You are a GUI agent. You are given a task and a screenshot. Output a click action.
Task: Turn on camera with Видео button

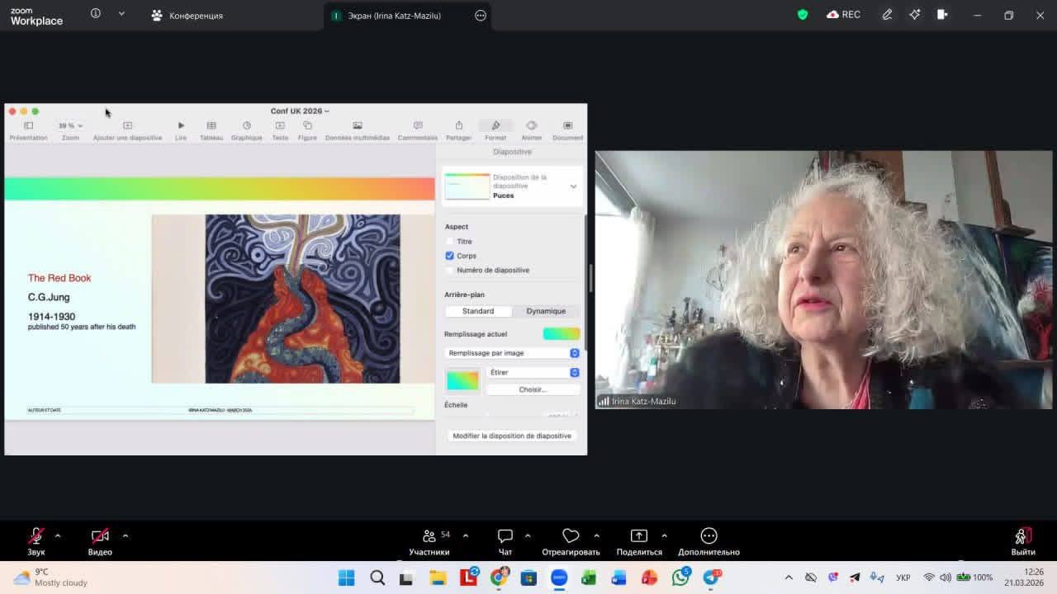[x=100, y=542]
